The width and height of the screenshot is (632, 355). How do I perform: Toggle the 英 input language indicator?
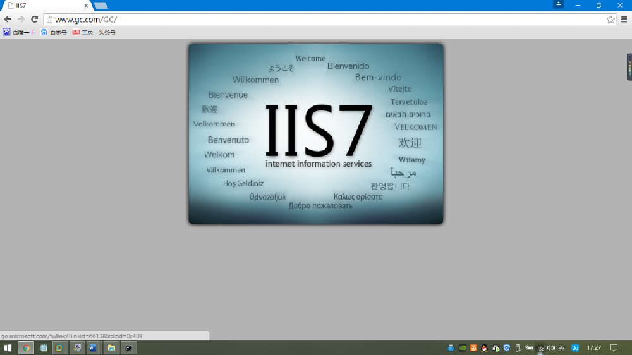click(562, 348)
